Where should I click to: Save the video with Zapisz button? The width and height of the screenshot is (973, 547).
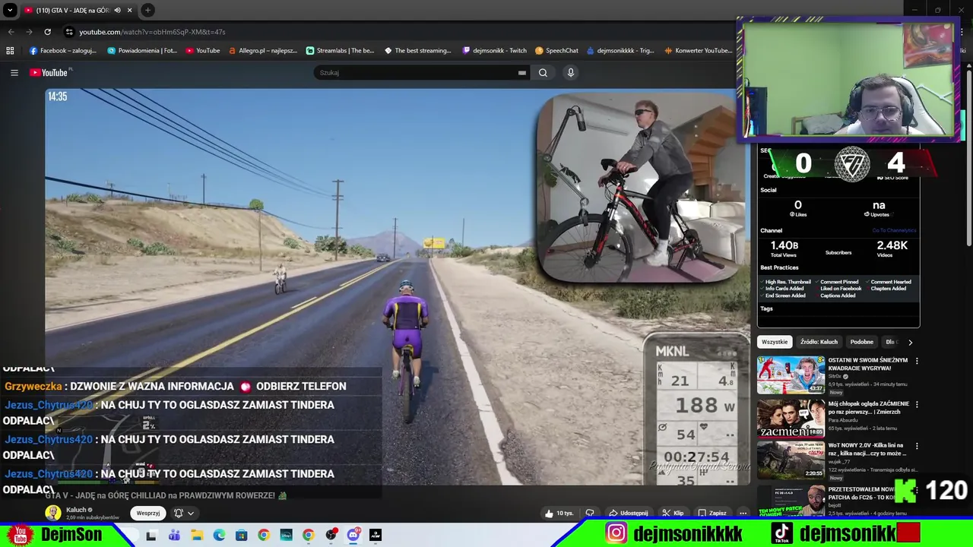(712, 513)
